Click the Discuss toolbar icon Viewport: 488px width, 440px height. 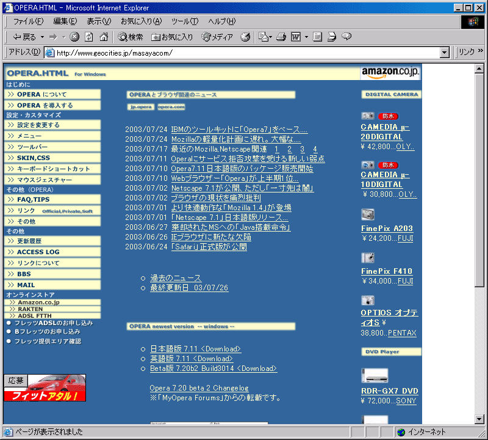click(332, 37)
